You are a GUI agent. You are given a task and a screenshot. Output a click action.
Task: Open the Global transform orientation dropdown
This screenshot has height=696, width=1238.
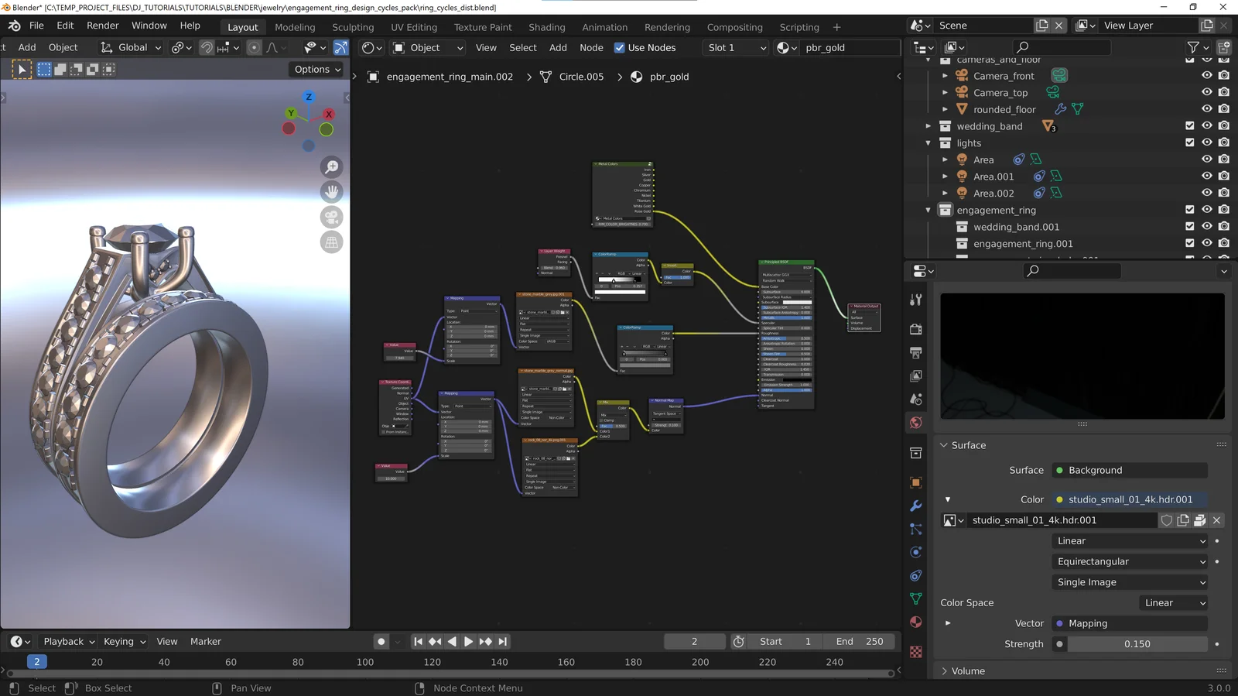point(131,48)
